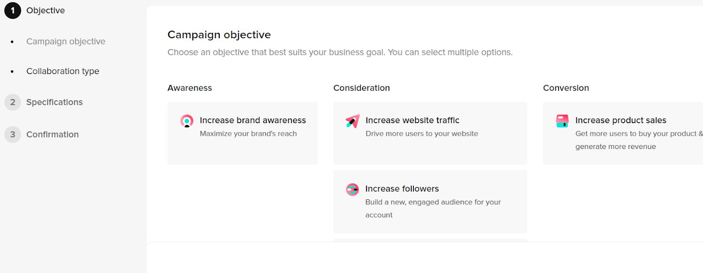Click the step 1 Objective circle

pyautogui.click(x=13, y=11)
